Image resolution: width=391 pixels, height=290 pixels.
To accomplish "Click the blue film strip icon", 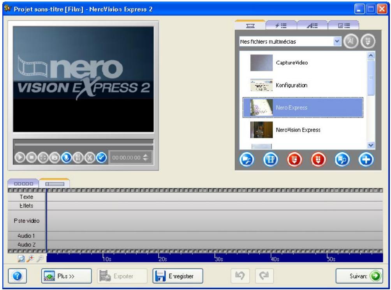I will (270, 160).
